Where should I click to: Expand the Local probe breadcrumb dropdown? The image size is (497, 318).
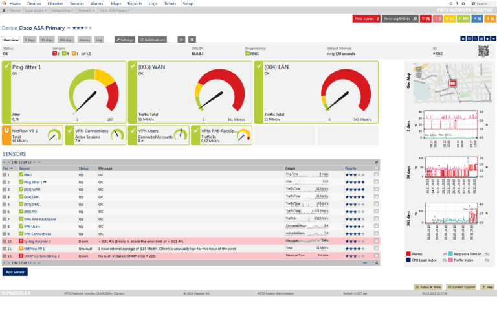coord(36,10)
